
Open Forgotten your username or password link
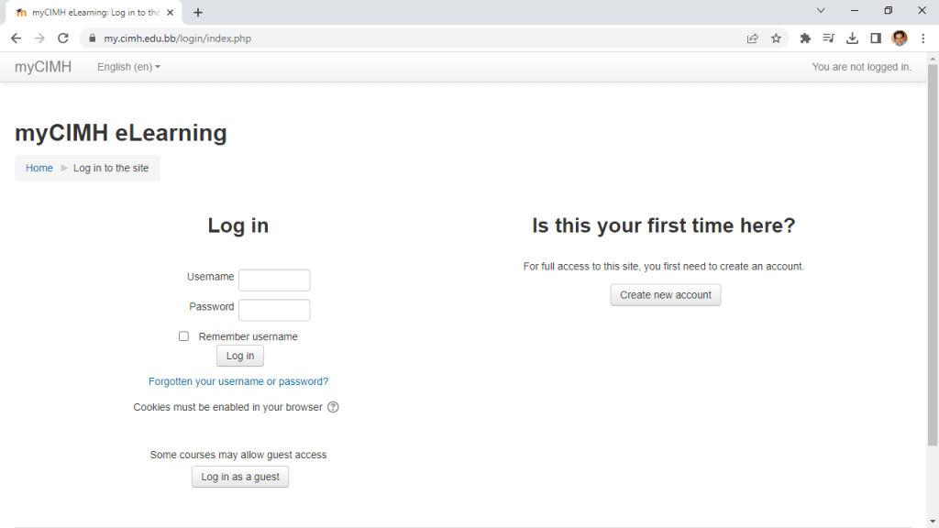(238, 381)
